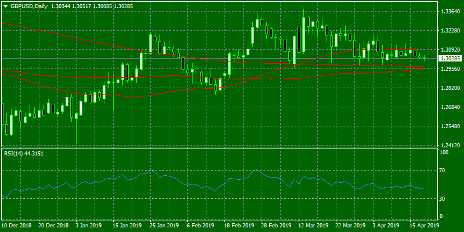Screen dimensions: 464x232
Task: Click the RSI 30 level label
Action: pyautogui.click(x=443, y=198)
